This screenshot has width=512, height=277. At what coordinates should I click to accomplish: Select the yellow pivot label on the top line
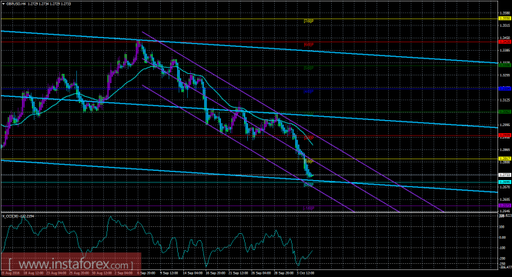coord(309,22)
